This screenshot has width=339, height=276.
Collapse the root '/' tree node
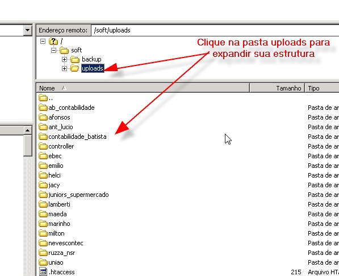point(43,41)
